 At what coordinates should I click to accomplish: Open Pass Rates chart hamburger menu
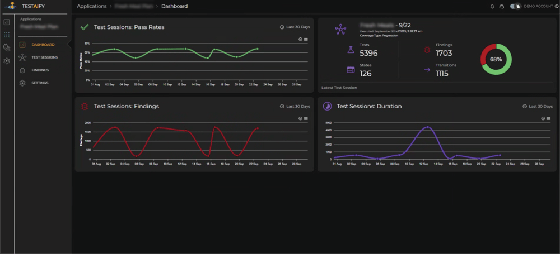(x=306, y=39)
